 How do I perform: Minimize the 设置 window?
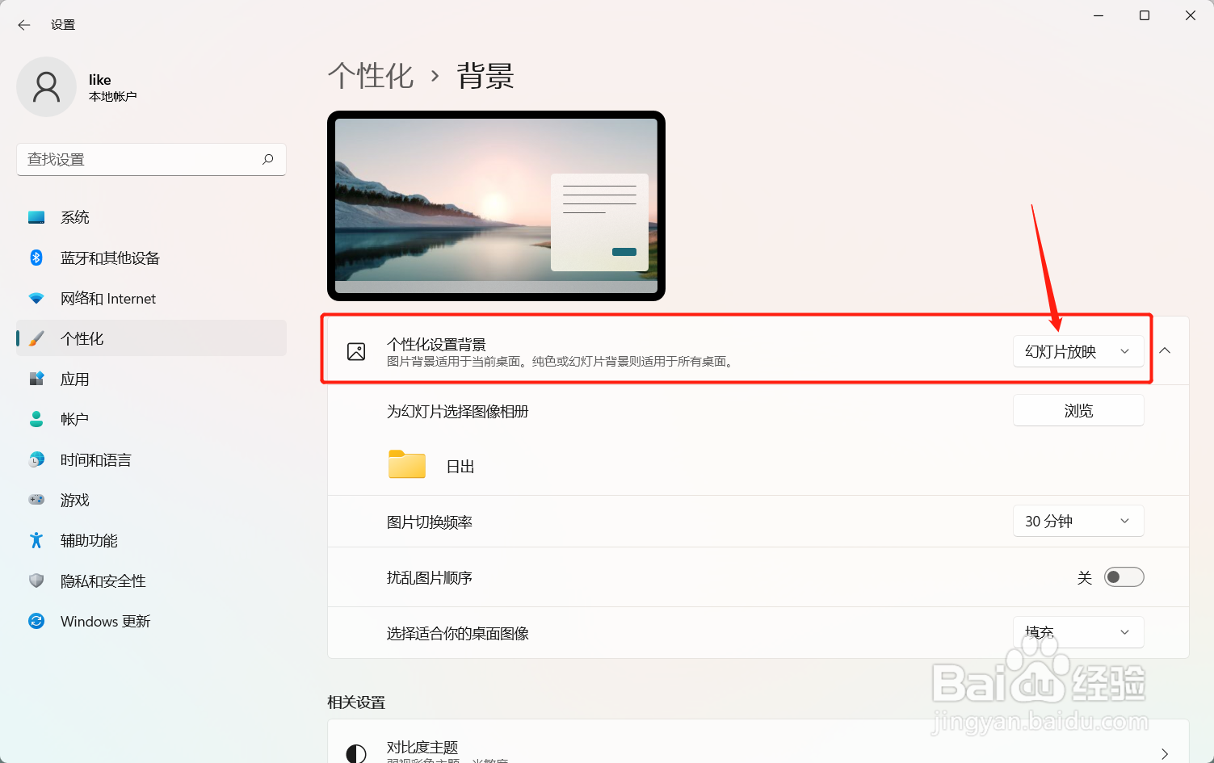(1098, 15)
